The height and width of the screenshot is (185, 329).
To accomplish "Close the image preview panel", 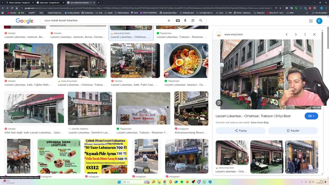I will click(x=314, y=34).
